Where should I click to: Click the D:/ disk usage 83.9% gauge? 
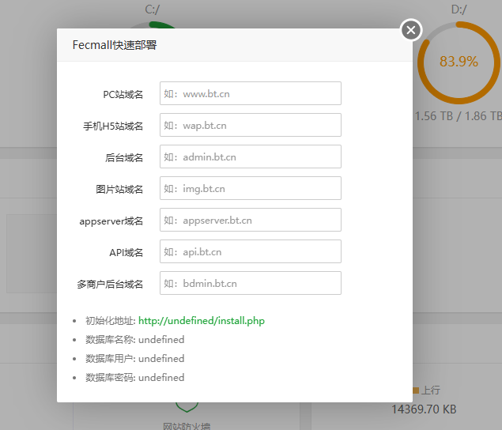point(459,62)
